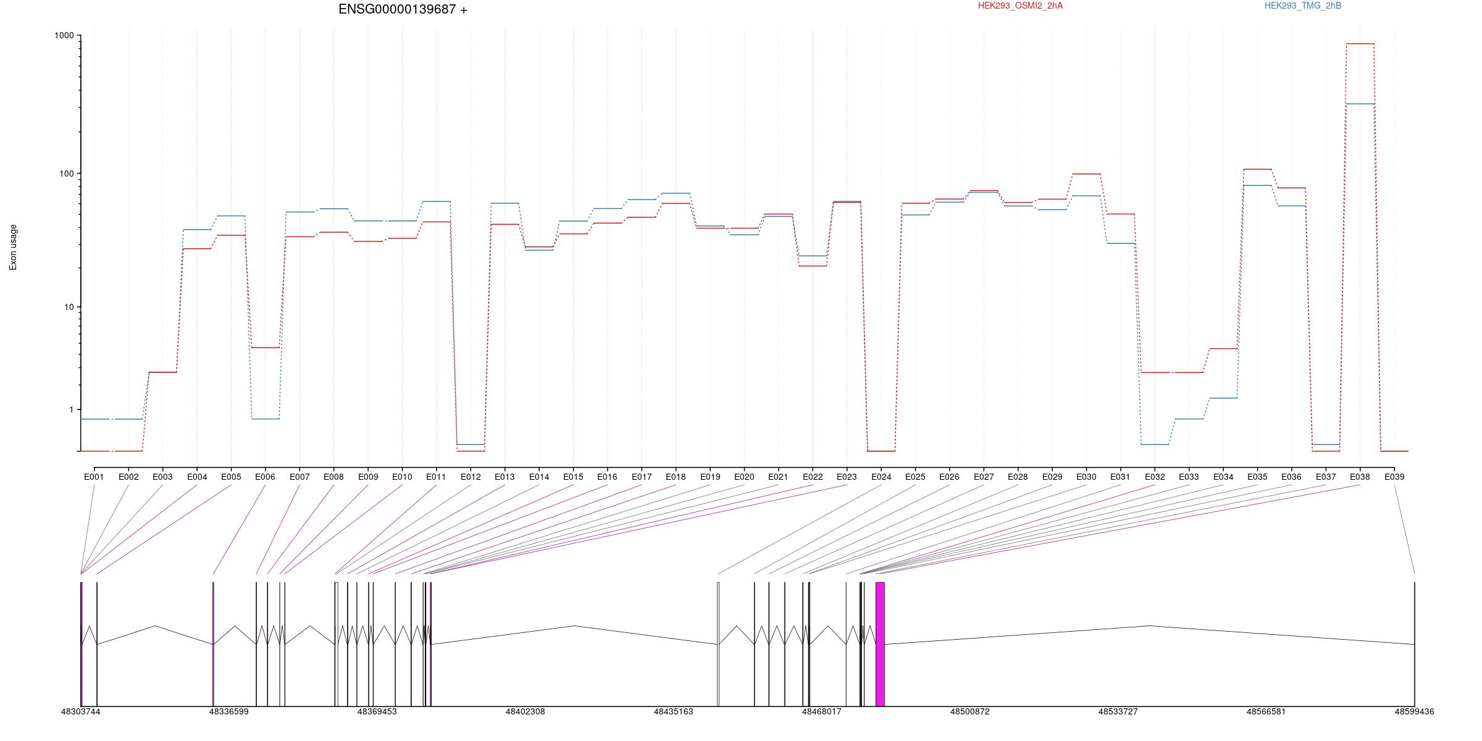This screenshot has width=1482, height=741.
Task: Select exon label E022
Action: (x=813, y=477)
